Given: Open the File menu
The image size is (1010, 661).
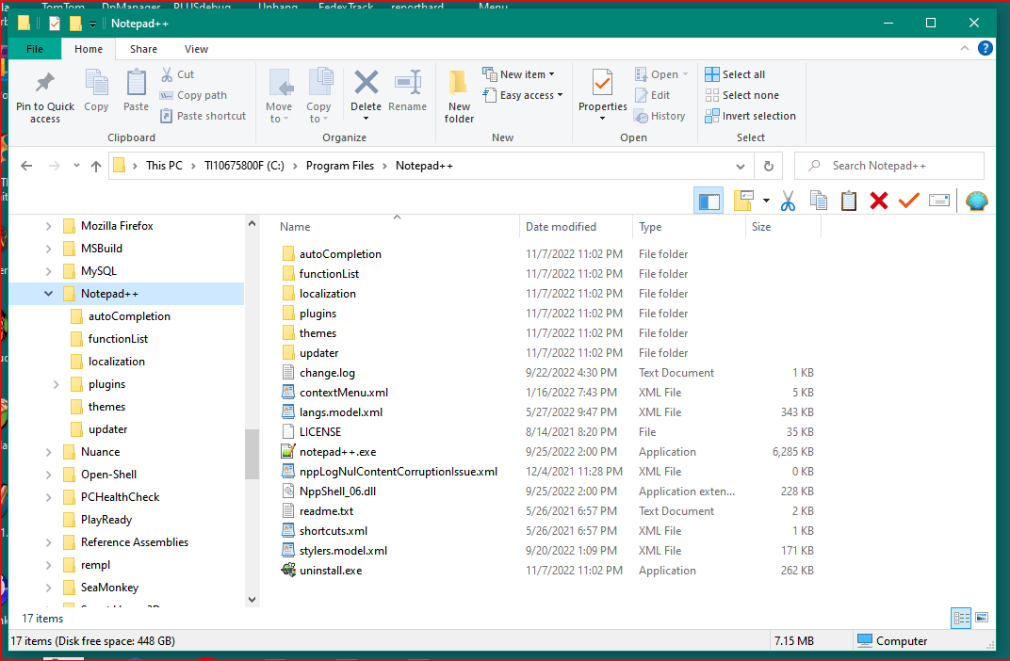Looking at the screenshot, I should 34,48.
